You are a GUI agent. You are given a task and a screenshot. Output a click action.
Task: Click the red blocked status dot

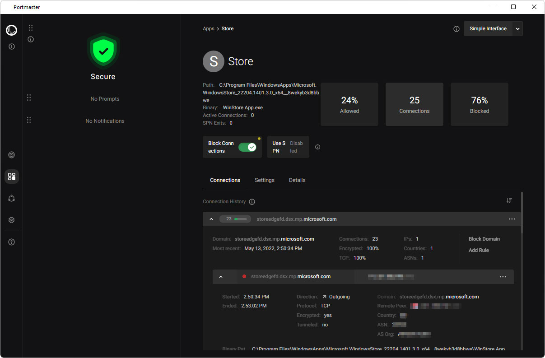244,276
